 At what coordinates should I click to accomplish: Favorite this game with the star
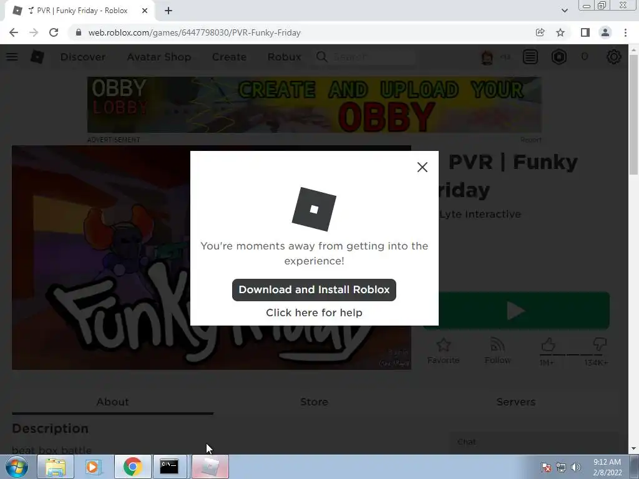click(x=443, y=351)
